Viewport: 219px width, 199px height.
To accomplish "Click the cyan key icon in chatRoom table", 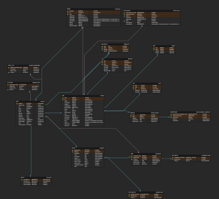I will 68,13.
